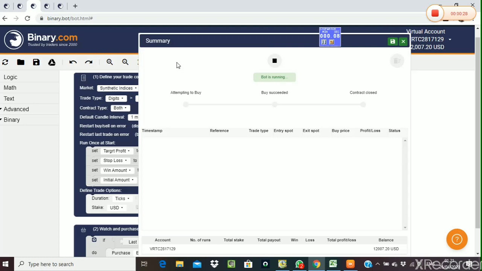Open Windows Task View from the taskbar
Image resolution: width=482 pixels, height=271 pixels.
(x=144, y=264)
